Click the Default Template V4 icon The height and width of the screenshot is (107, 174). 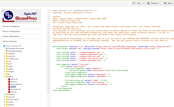(4, 46)
